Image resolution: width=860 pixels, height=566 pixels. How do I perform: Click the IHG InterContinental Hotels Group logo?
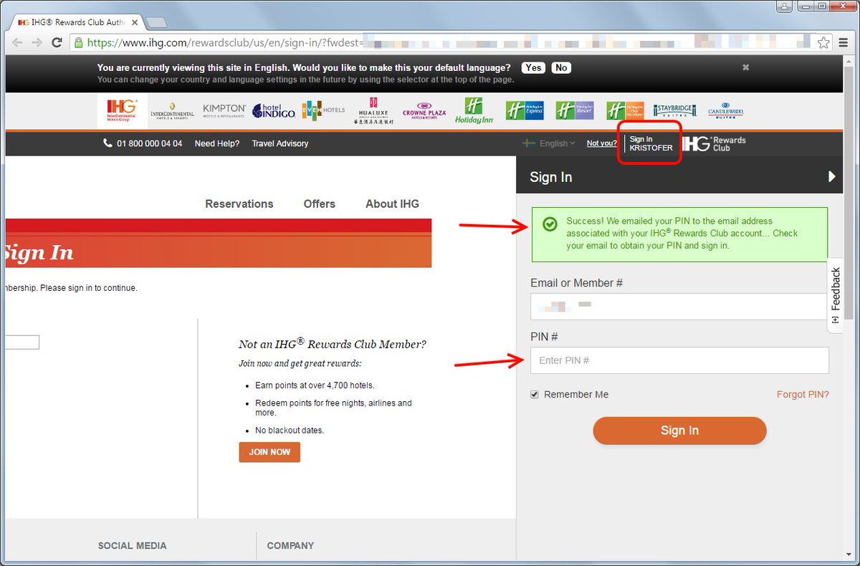click(x=123, y=111)
